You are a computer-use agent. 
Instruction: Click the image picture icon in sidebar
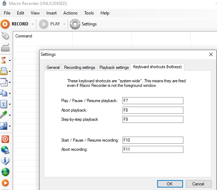coord(4,126)
